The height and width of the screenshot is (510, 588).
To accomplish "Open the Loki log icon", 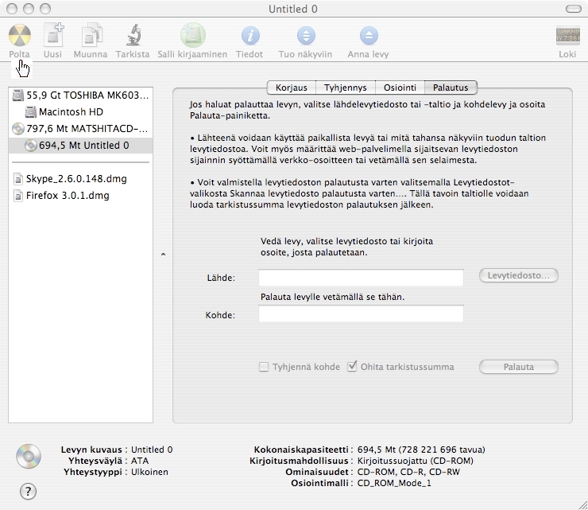I will click(567, 36).
